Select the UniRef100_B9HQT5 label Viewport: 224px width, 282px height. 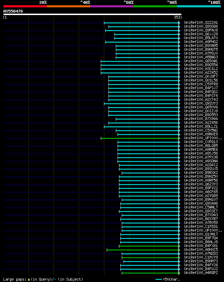[x=201, y=49]
